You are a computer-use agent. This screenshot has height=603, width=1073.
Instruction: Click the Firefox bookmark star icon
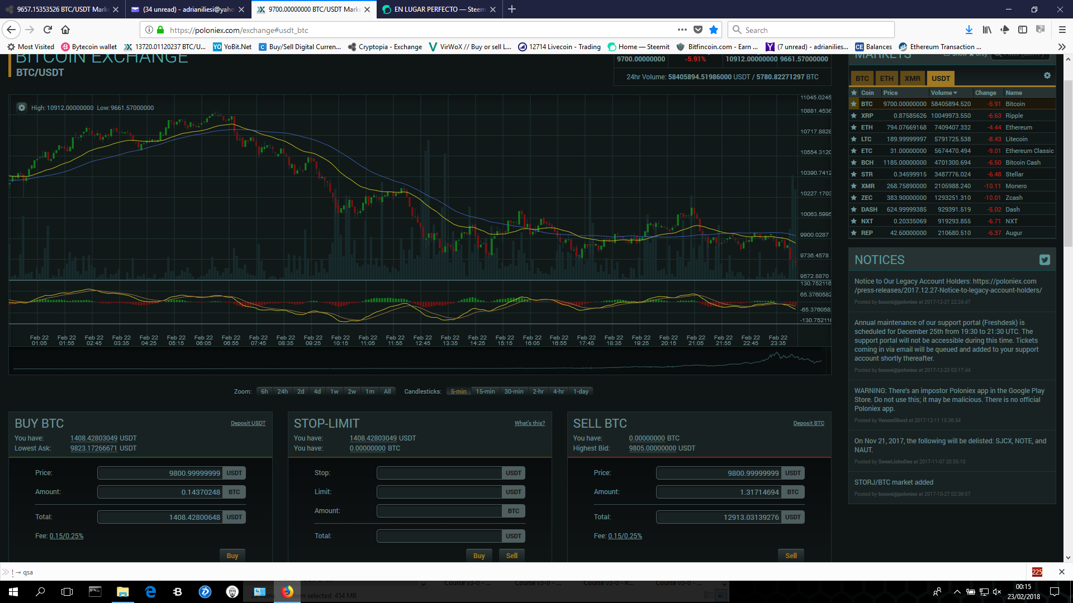714,30
